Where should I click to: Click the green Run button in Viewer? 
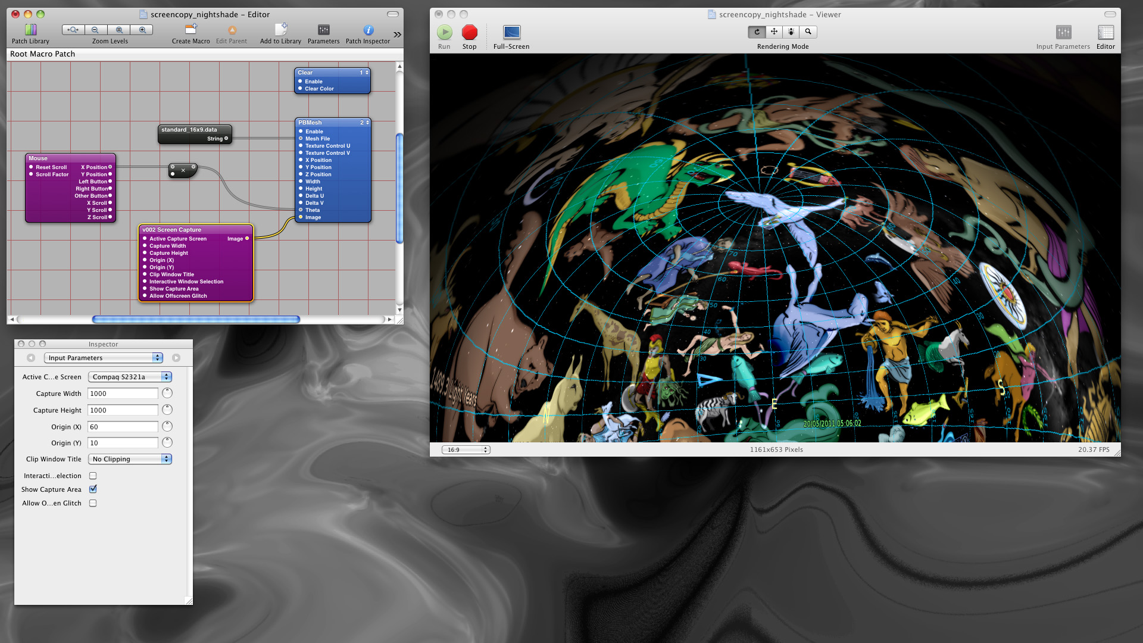(x=444, y=32)
